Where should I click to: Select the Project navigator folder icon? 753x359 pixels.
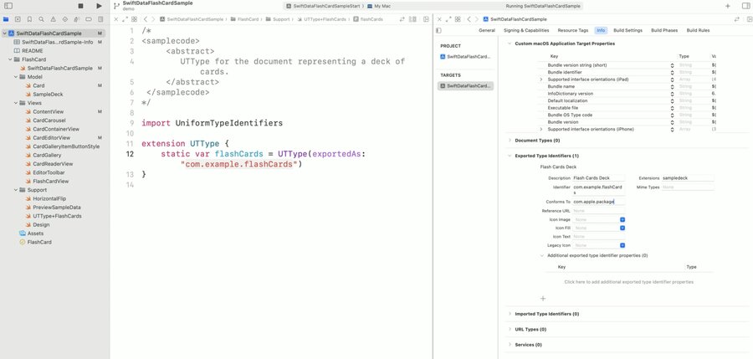(6, 19)
